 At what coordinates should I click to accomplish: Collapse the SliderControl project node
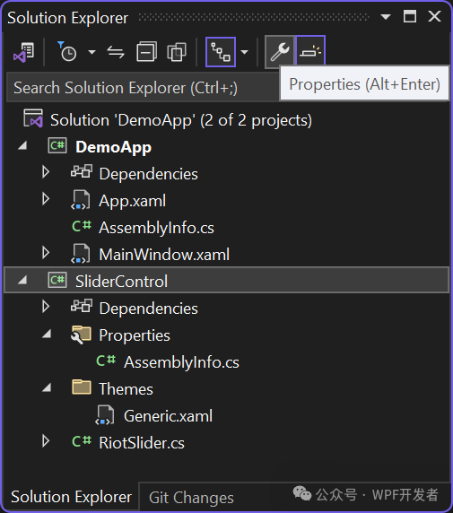[x=22, y=280]
